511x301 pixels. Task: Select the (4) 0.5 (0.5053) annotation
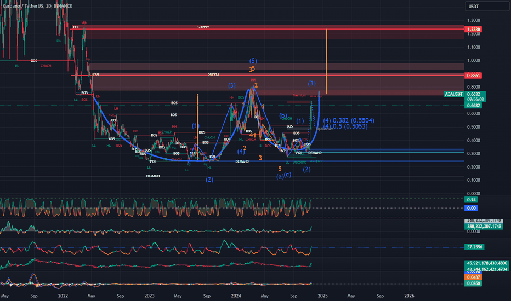[x=345, y=126]
